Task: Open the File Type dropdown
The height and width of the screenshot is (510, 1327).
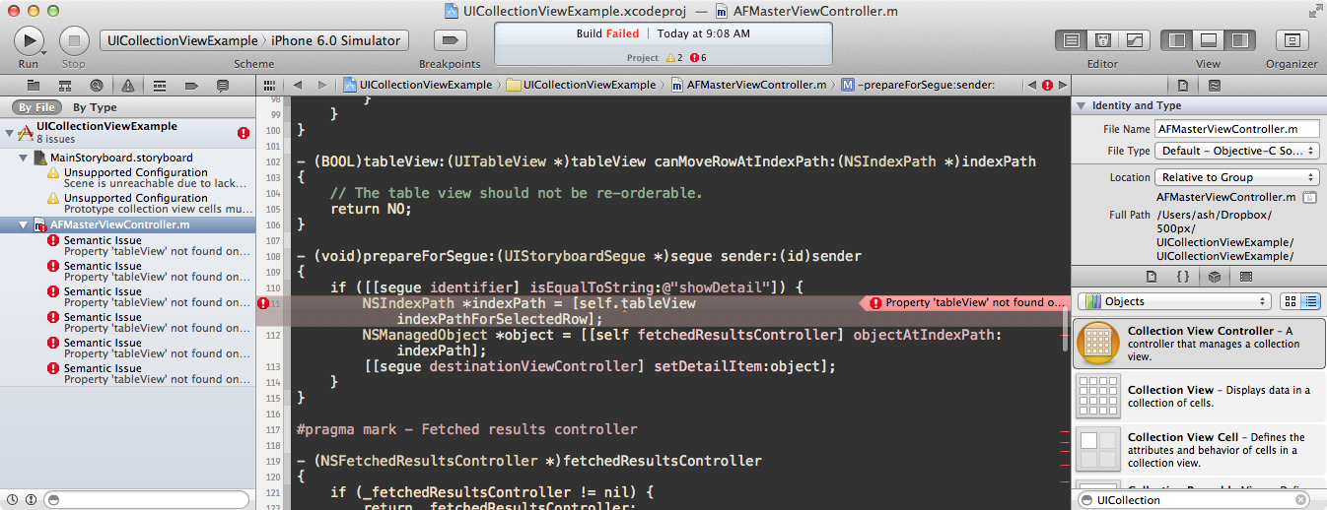Action: (1237, 152)
